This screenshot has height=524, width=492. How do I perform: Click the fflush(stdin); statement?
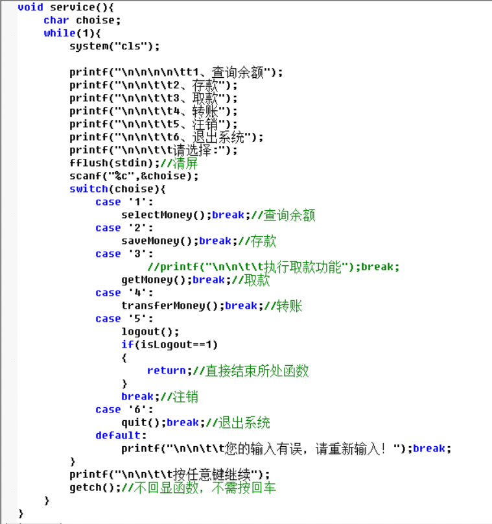115,163
